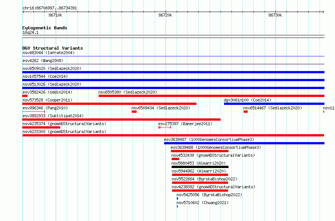This screenshot has width=335, height=221.
Task: Open the nsv5710602 (Chuang2021) label
Action: [x=203, y=203]
